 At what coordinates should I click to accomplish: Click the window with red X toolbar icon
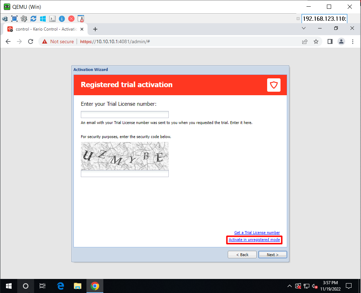coord(81,19)
